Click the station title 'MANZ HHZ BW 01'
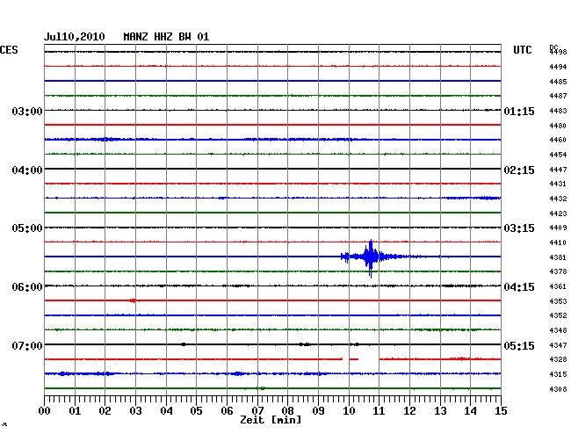 pyautogui.click(x=166, y=36)
